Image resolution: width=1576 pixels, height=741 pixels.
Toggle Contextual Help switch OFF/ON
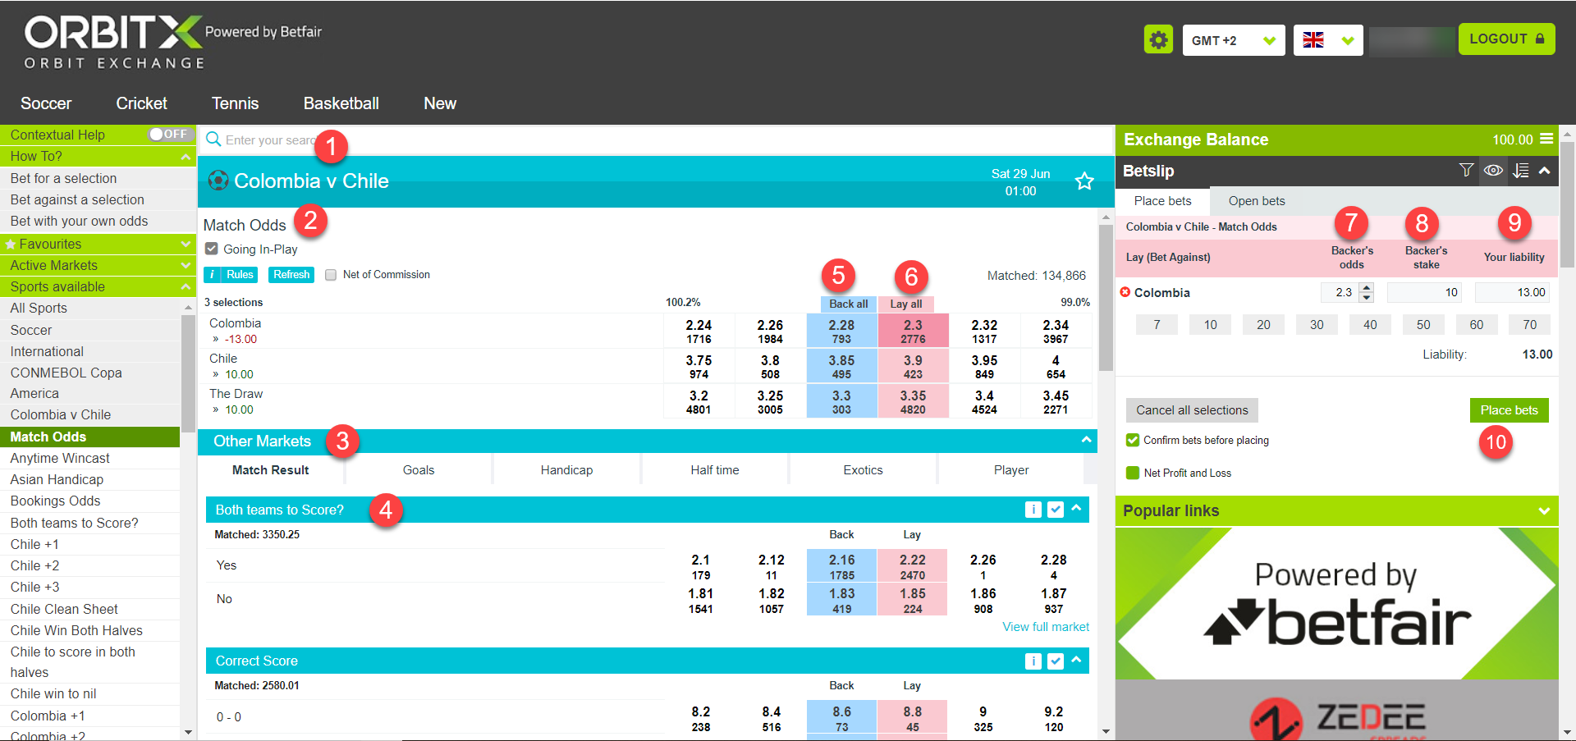click(x=169, y=134)
